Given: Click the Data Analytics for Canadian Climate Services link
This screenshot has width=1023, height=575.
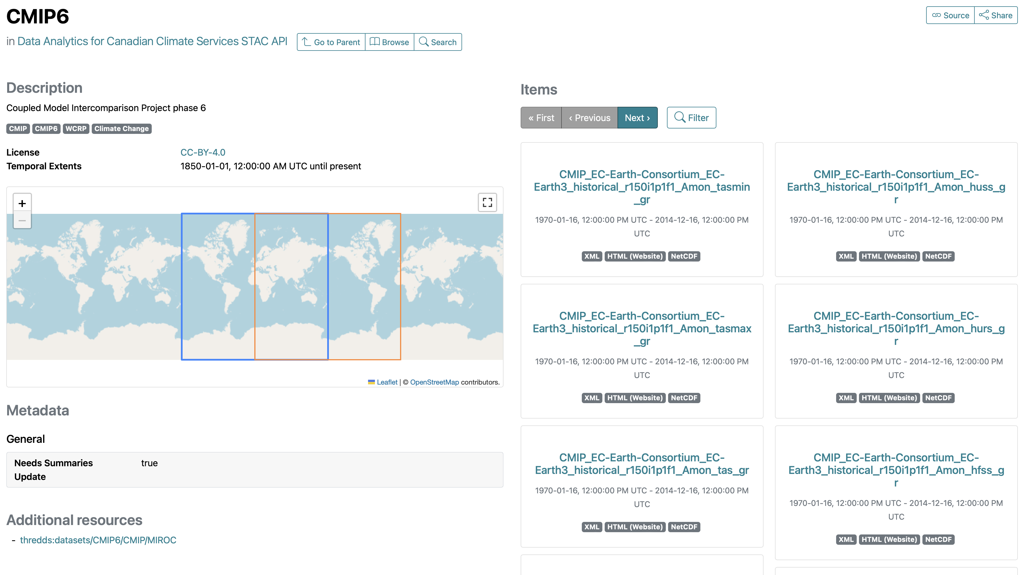Looking at the screenshot, I should [153, 41].
